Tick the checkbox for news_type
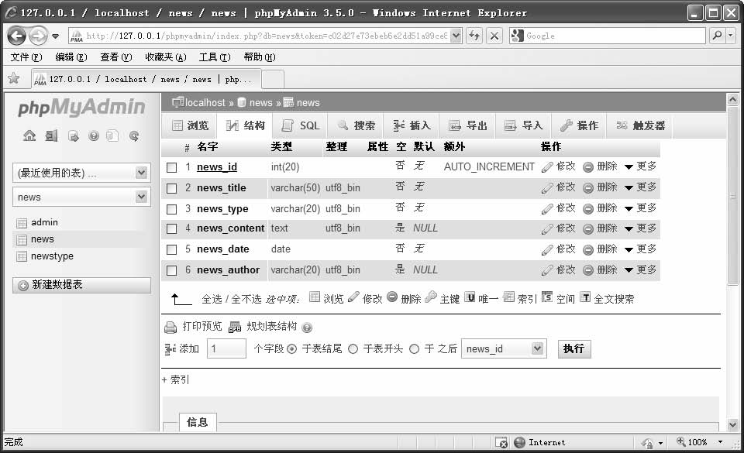 coord(172,209)
